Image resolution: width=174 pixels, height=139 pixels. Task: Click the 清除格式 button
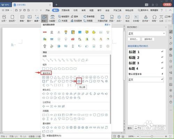(148, 39)
